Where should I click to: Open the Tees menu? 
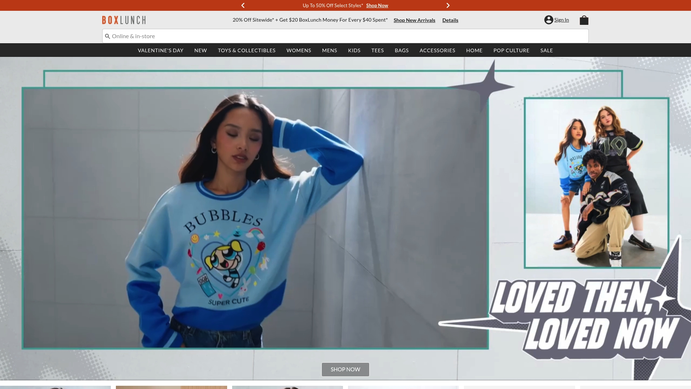pos(378,50)
